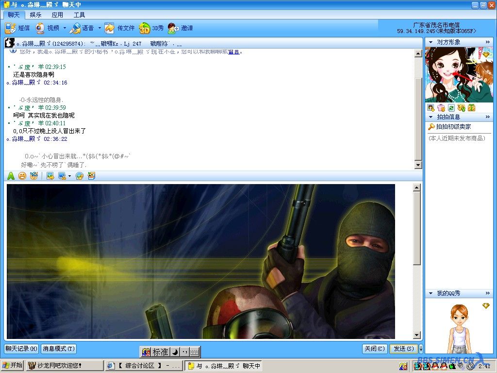Open the IME soft keyboard icon

[195, 352]
